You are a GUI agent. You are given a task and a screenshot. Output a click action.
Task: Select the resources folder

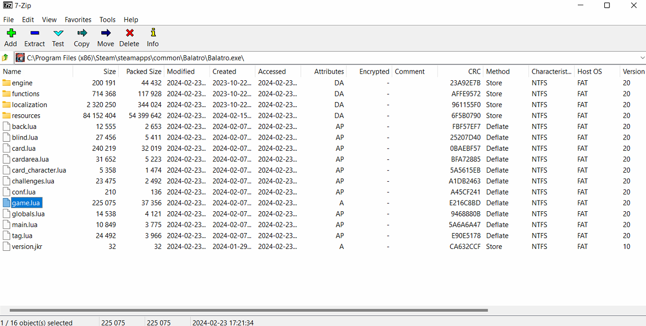26,116
